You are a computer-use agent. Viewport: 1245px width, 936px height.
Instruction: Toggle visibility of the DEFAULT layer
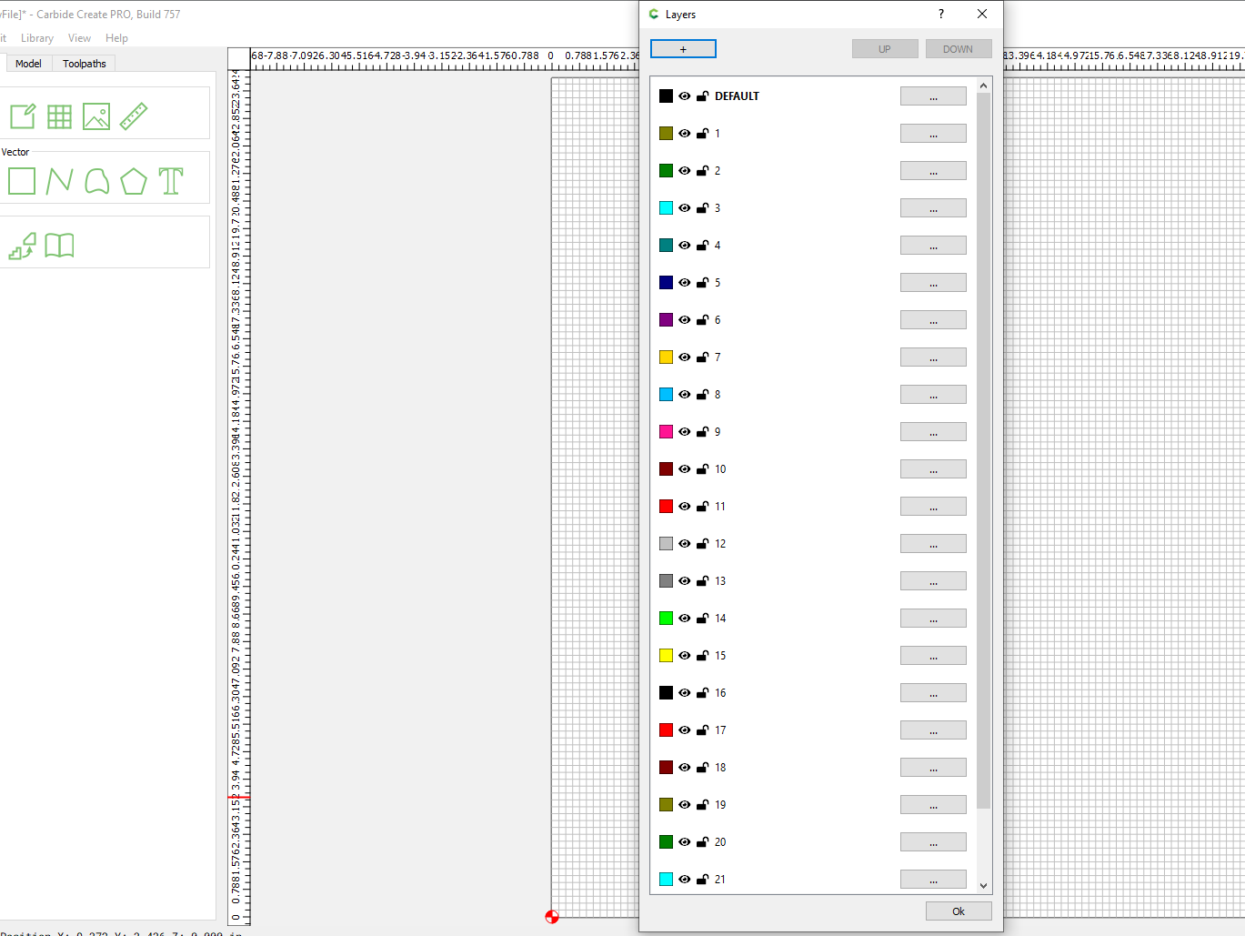(x=685, y=96)
